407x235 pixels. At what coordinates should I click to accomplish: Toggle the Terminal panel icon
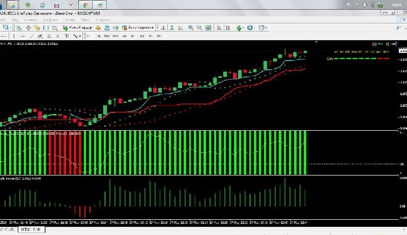(46, 27)
